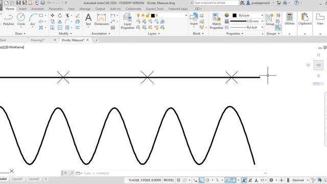Click the Insert block icon

[x=194, y=19]
